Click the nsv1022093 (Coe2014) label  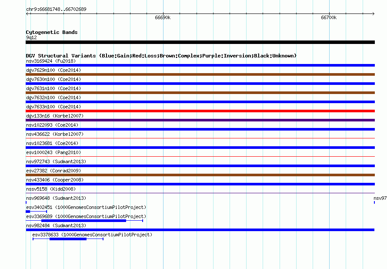[x=52, y=125]
